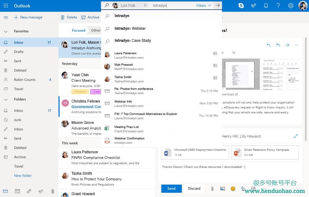Screen dimensions: 309x197
Task: Attach a file to the reply
Action: click(212, 189)
